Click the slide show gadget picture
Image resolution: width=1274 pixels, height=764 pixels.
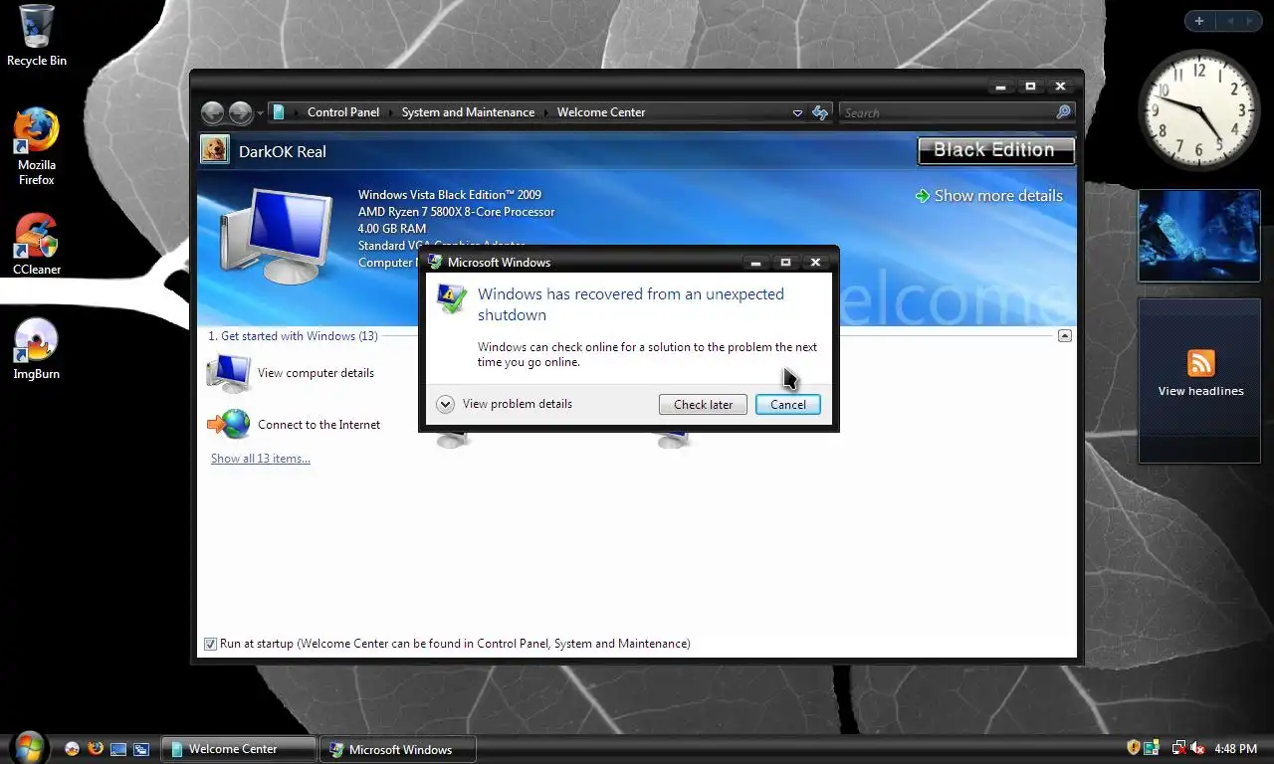click(x=1198, y=235)
